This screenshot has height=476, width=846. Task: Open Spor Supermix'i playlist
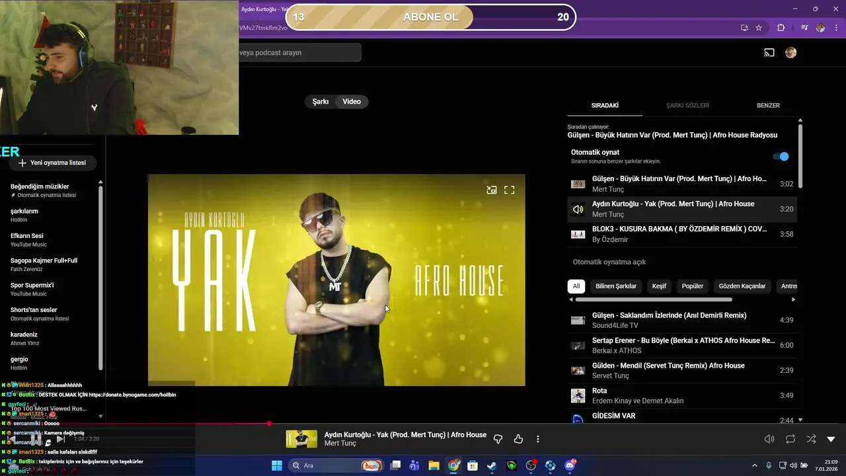pos(52,289)
